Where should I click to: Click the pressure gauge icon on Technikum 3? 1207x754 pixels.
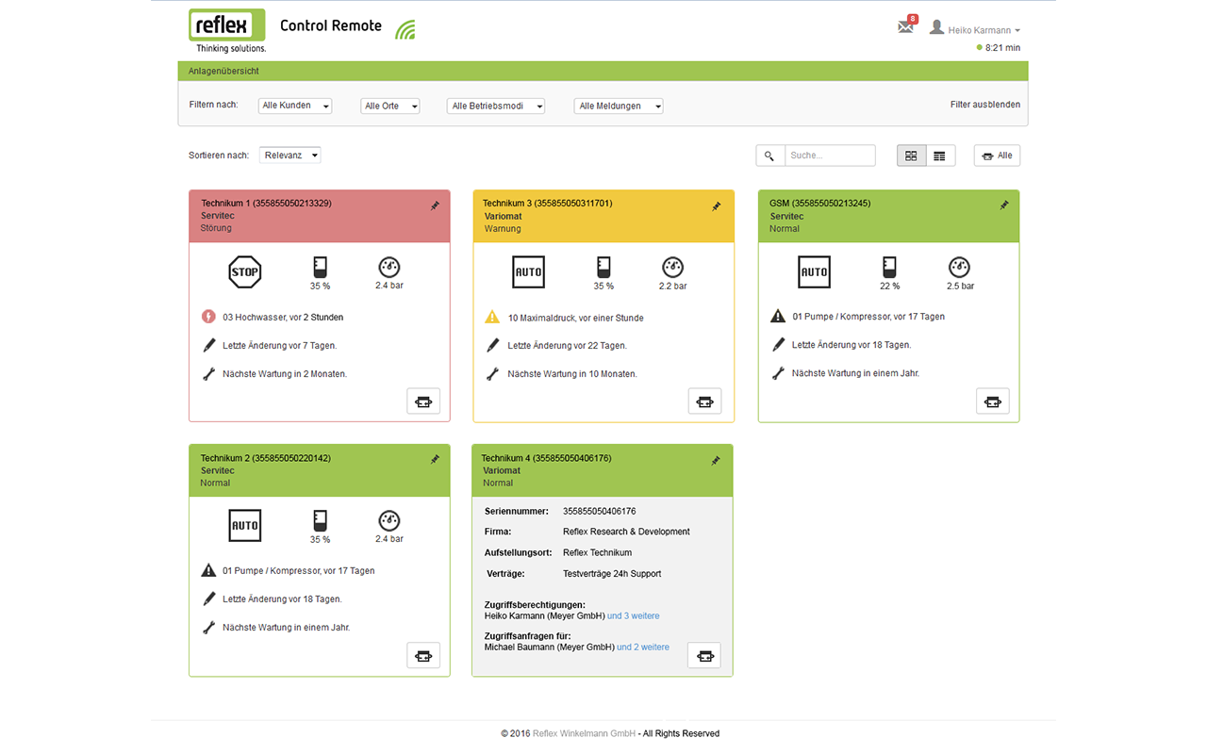tap(672, 268)
